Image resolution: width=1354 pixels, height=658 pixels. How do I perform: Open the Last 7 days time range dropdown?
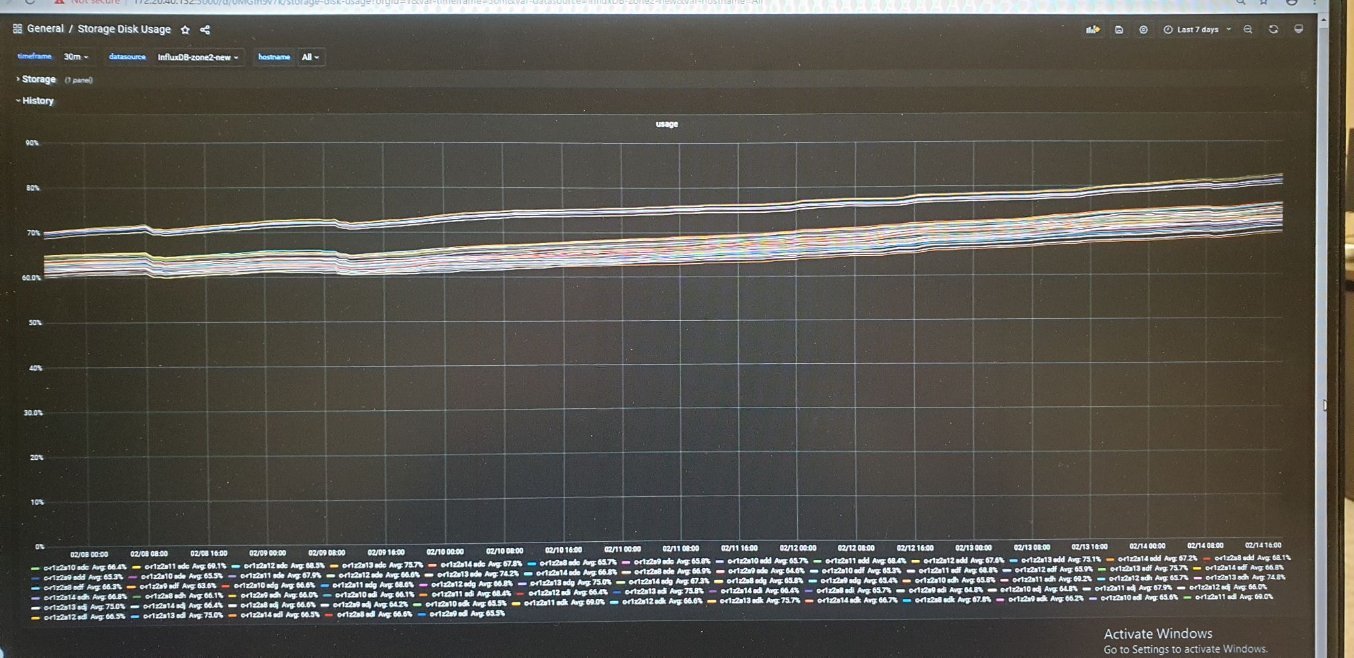(x=1199, y=30)
